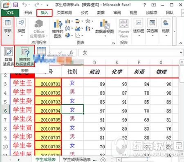Image resolution: width=184 pixels, height=162 pixels.
Task: Insert a scatter chart icon
Action: (78, 36)
